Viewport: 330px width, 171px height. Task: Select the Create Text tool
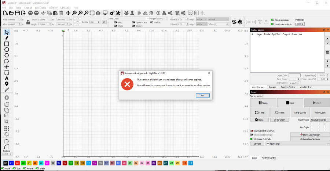(x=7, y=78)
